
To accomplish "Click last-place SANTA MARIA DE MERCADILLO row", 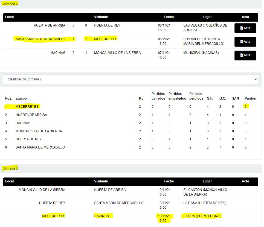I will pyautogui.click(x=40, y=147).
